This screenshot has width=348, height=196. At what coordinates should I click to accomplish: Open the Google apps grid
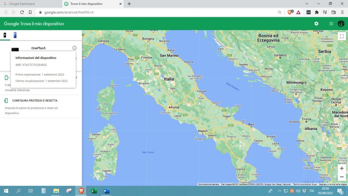(x=331, y=24)
